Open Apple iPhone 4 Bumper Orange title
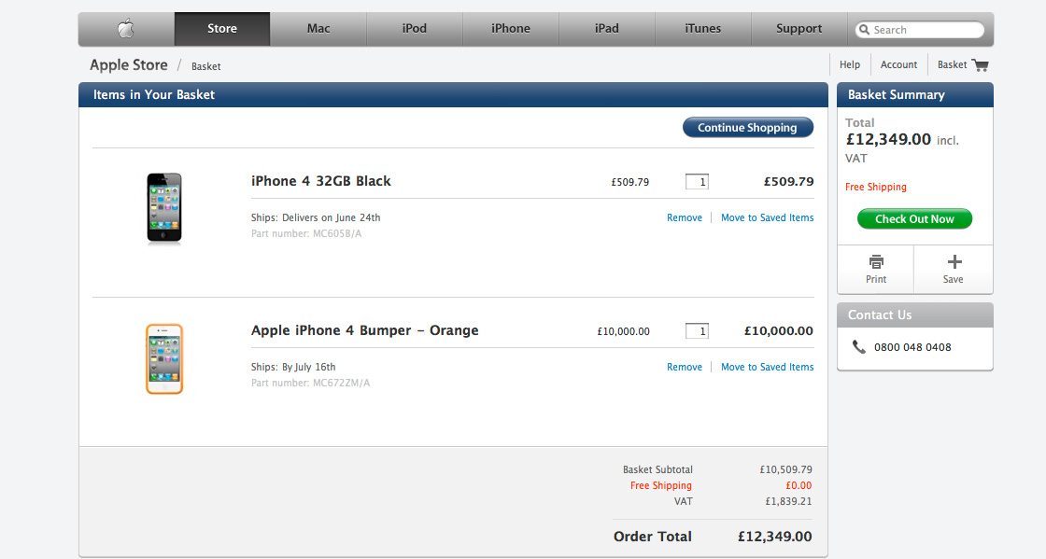 (x=365, y=330)
